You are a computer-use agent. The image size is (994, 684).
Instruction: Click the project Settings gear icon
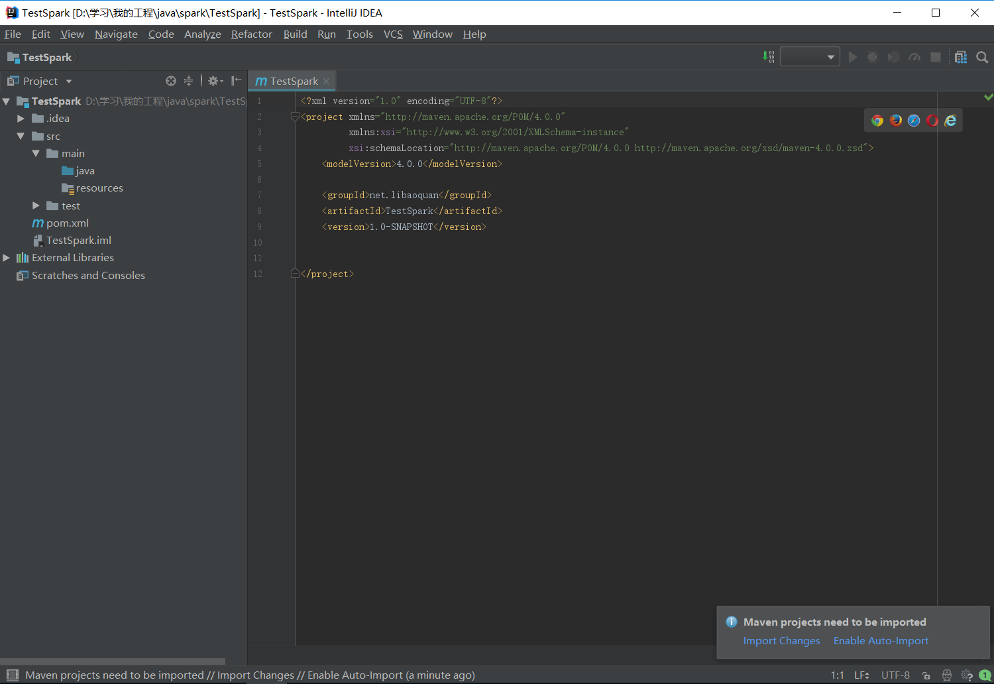213,80
